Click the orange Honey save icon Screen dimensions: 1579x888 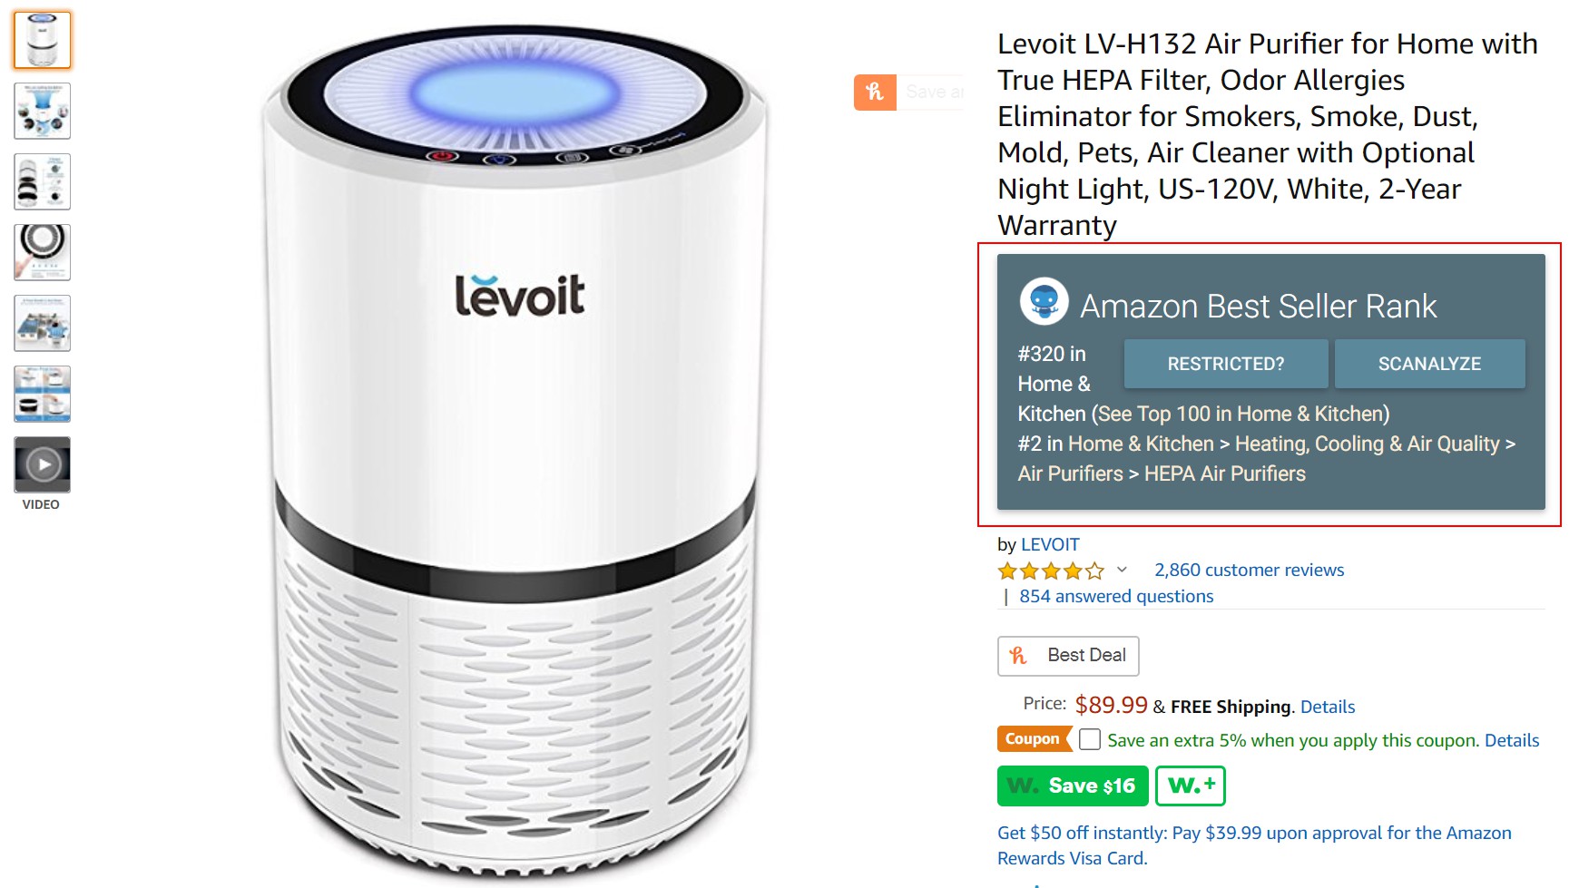tap(875, 93)
